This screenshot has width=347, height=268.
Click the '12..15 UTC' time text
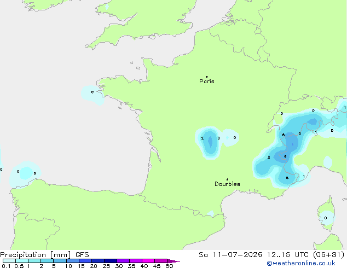pos(287,255)
